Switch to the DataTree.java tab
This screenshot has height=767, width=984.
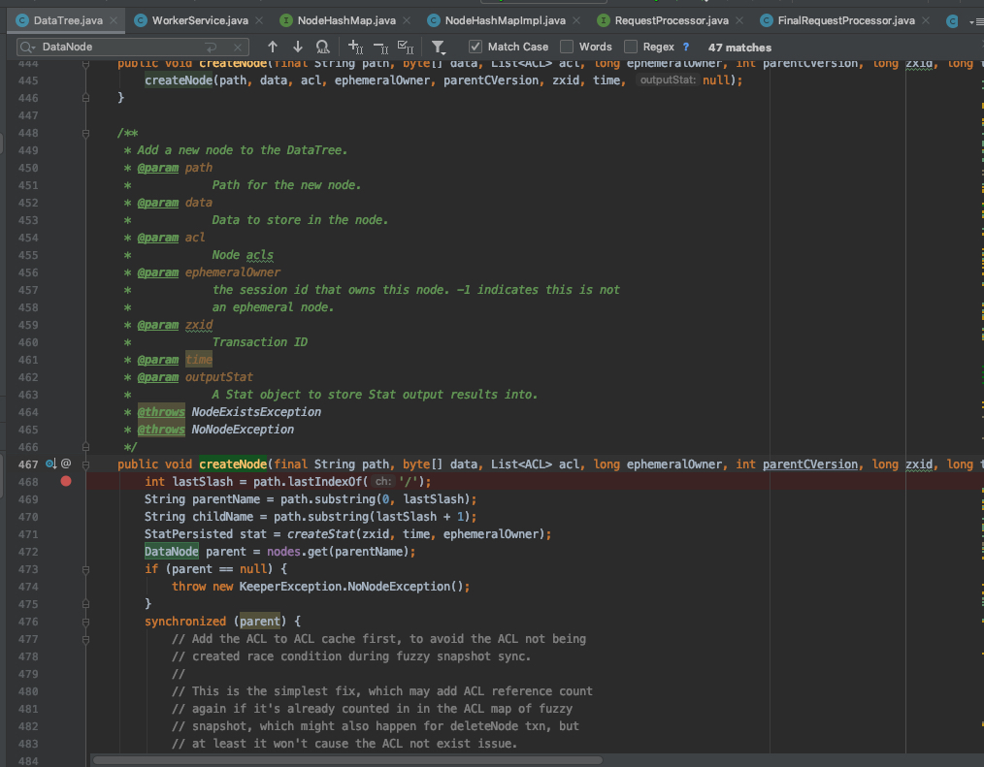click(68, 20)
